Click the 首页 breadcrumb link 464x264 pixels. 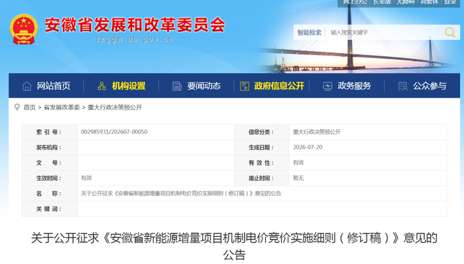[30, 107]
